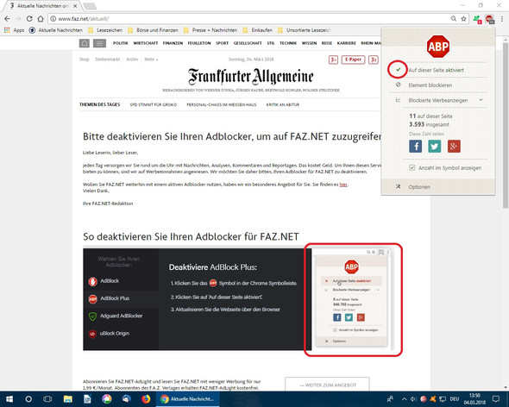509x407 pixels.
Task: Open topic 'Personal-Chaos im Weißen Haus'
Action: click(x=222, y=105)
